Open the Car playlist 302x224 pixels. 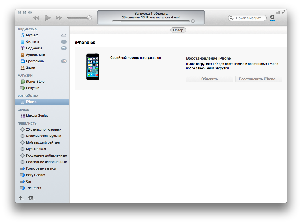click(42, 181)
